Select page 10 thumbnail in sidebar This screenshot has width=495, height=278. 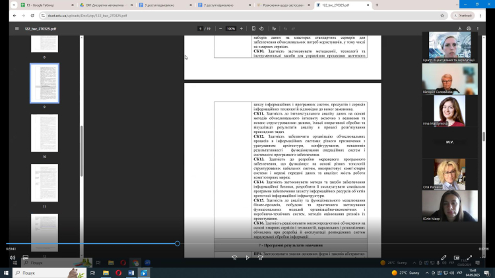pyautogui.click(x=44, y=134)
